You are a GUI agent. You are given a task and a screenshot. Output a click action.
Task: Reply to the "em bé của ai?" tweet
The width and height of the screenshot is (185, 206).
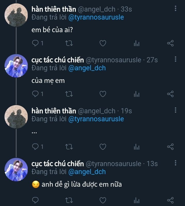point(35,43)
